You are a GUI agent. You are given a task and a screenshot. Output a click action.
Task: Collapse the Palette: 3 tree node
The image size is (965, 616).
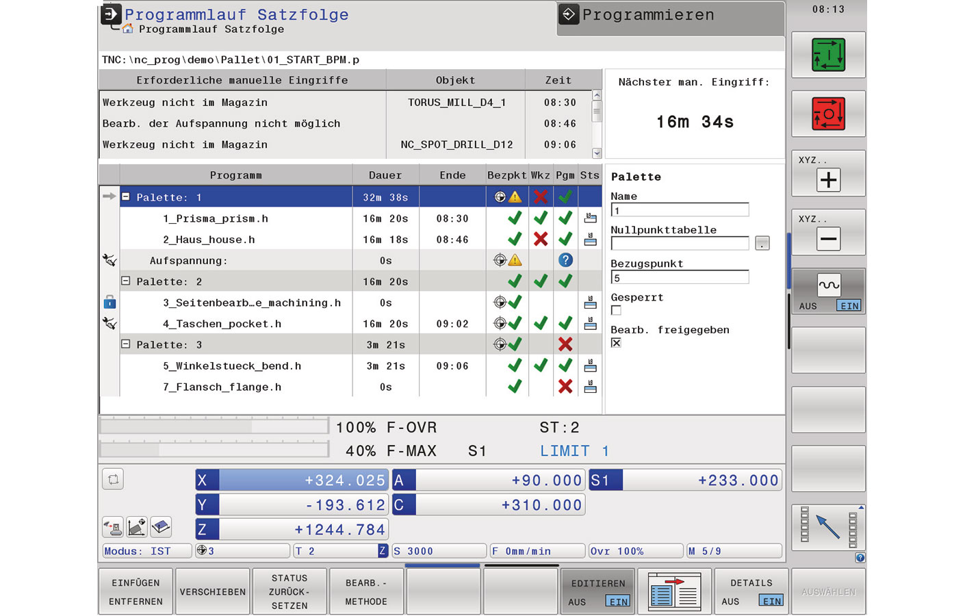coord(126,344)
